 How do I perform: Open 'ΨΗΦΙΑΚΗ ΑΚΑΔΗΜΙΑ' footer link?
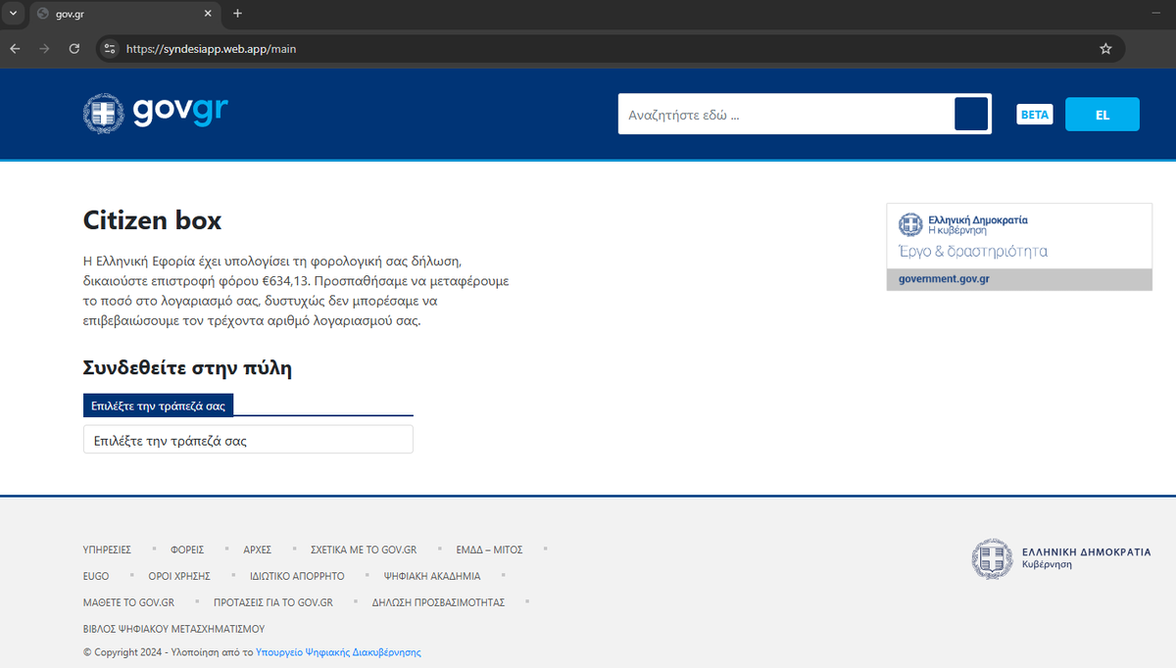click(x=432, y=576)
